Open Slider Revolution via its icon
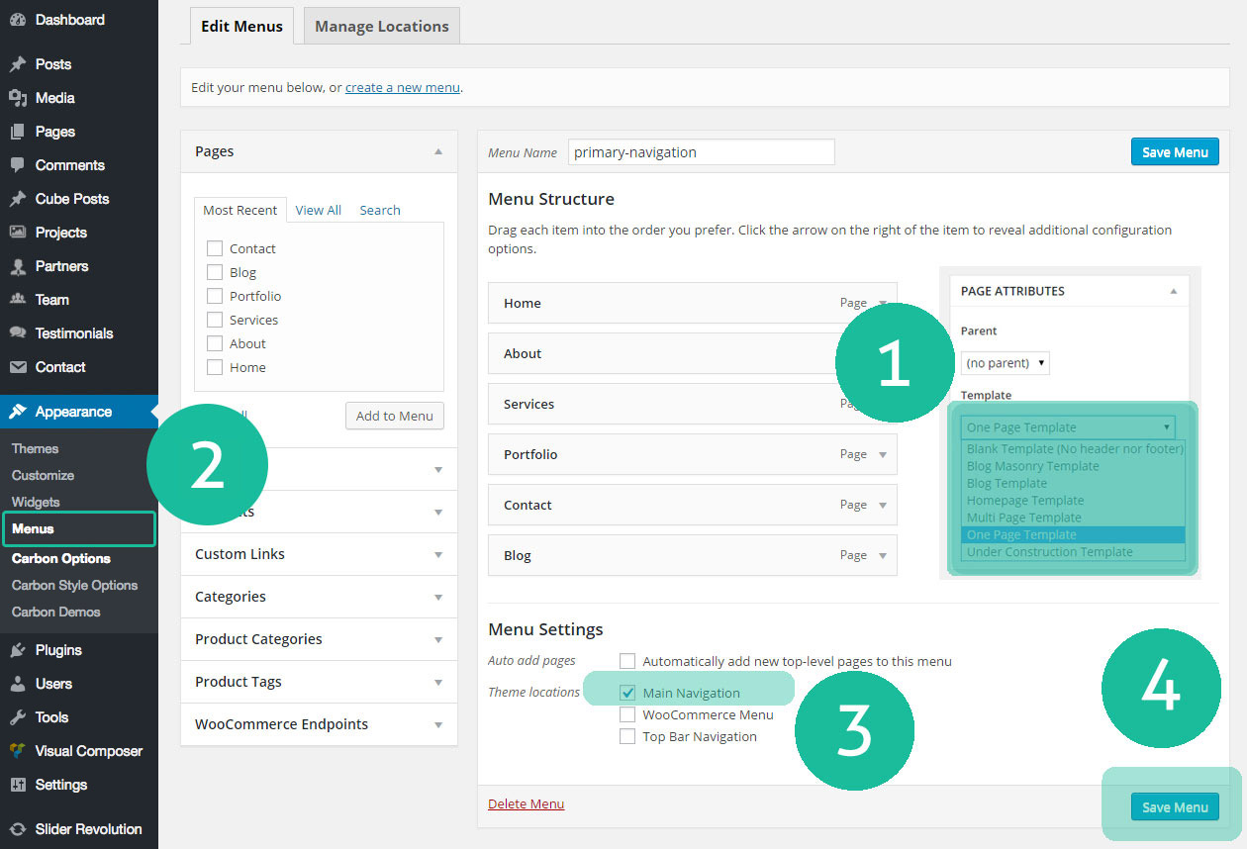Screen dimensions: 1247x849 [17, 829]
